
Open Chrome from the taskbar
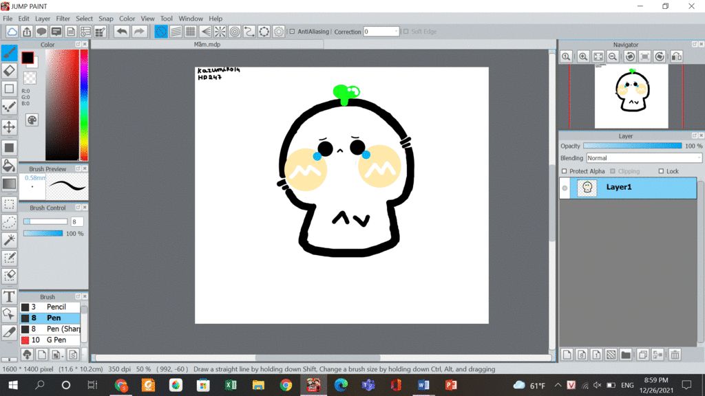[x=286, y=385]
